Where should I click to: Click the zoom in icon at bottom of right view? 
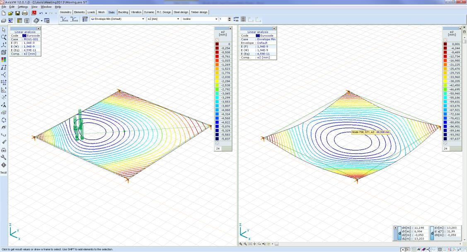click(x=241, y=244)
